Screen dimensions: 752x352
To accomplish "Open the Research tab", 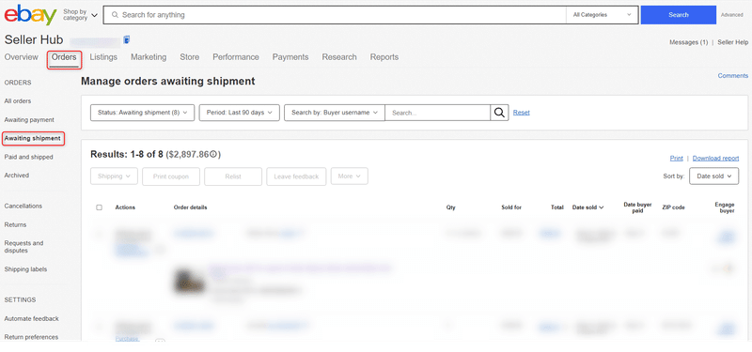I will [339, 57].
